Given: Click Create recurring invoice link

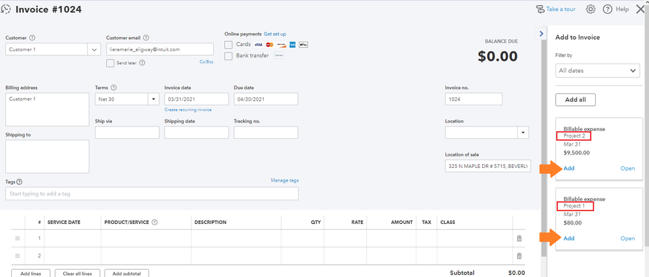Looking at the screenshot, I should coord(188,110).
